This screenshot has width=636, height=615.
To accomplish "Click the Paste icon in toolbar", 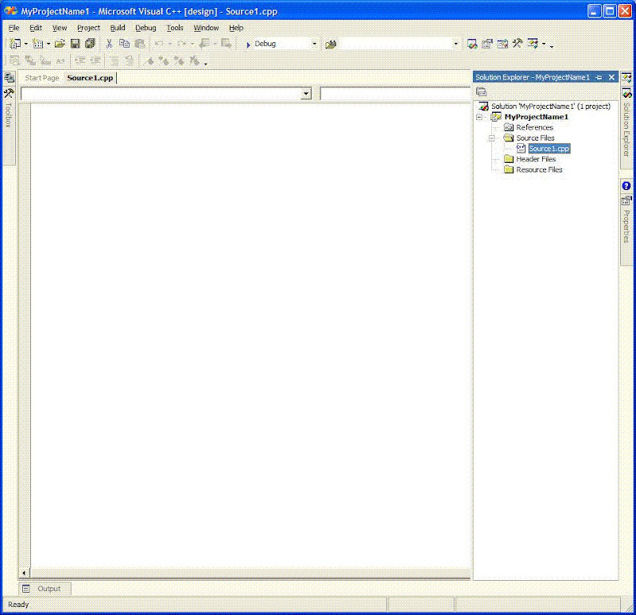I will (x=140, y=44).
